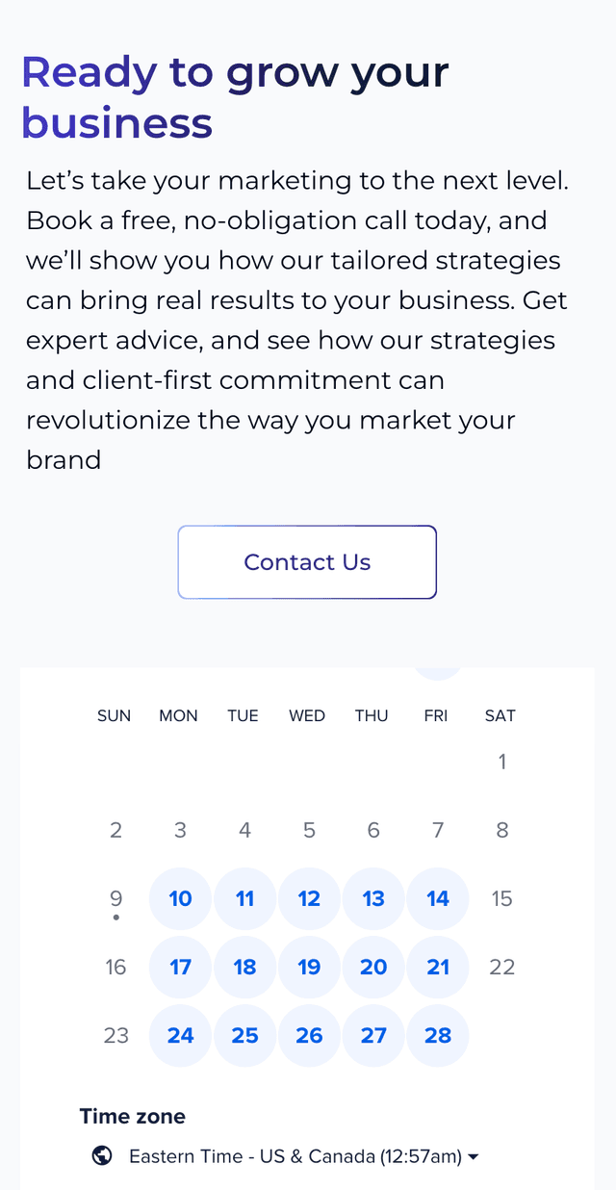The image size is (616, 1190).
Task: Select date 21 on the calendar
Action: [438, 967]
